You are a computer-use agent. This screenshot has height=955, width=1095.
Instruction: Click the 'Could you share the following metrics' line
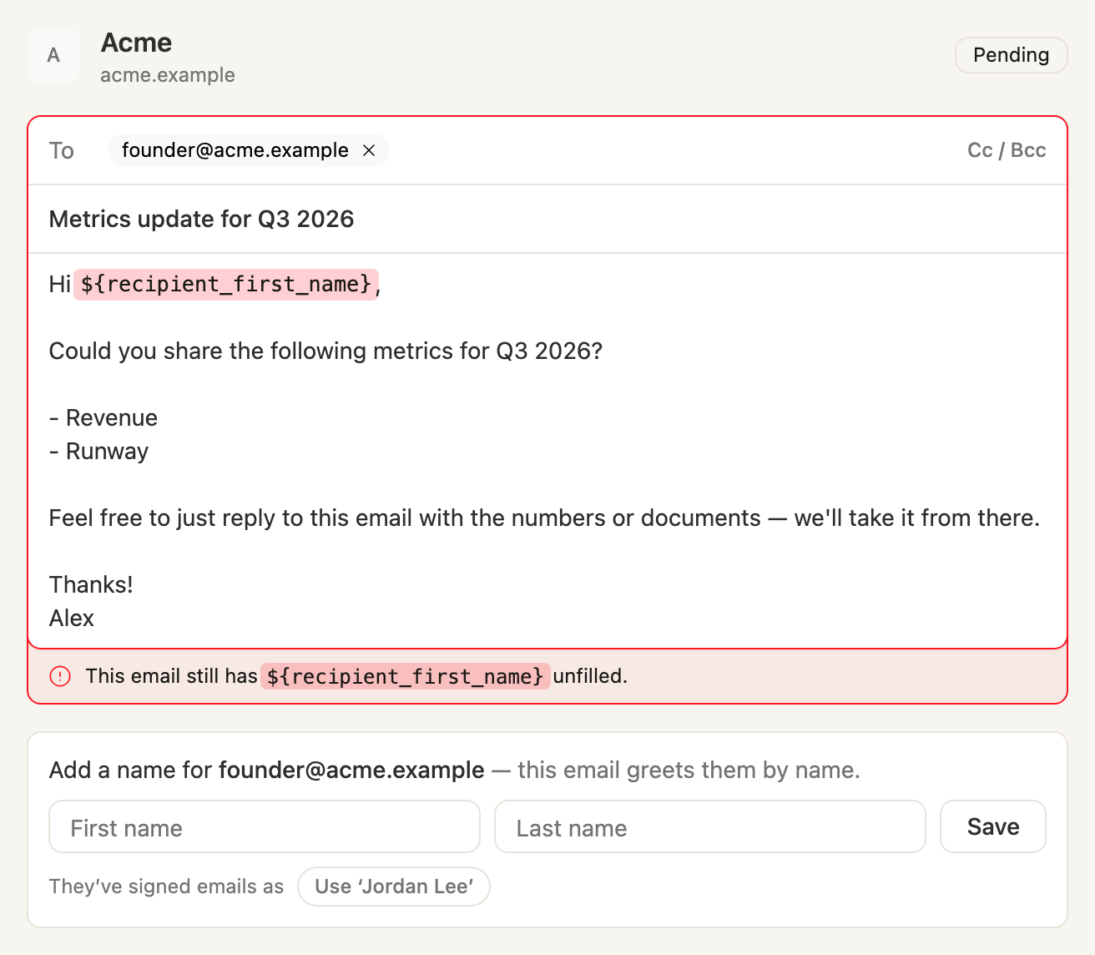[x=325, y=351]
